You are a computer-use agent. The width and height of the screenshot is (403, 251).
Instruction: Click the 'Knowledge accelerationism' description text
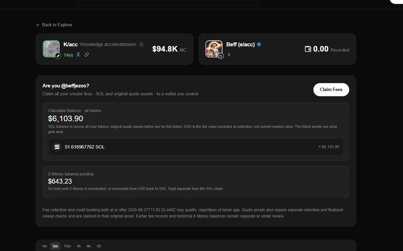coord(108,44)
